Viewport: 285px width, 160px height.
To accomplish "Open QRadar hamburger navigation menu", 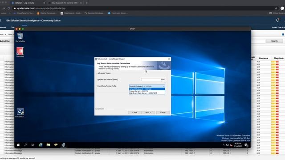I will pyautogui.click(x=0, y=20).
